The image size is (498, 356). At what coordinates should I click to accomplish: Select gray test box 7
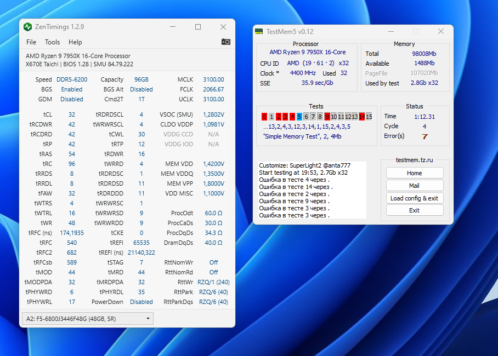(313, 117)
